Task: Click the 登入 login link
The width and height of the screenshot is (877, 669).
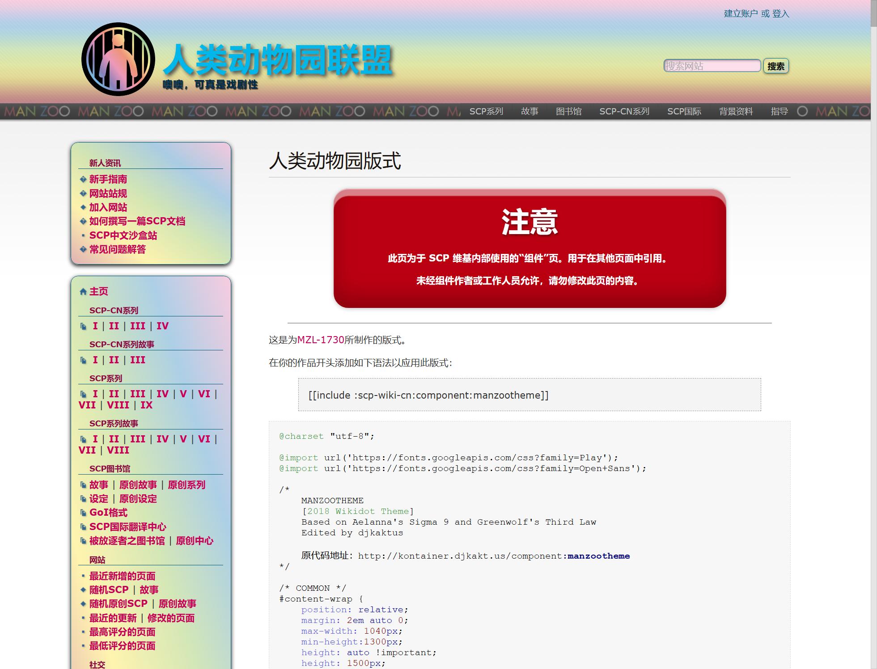Action: point(780,14)
